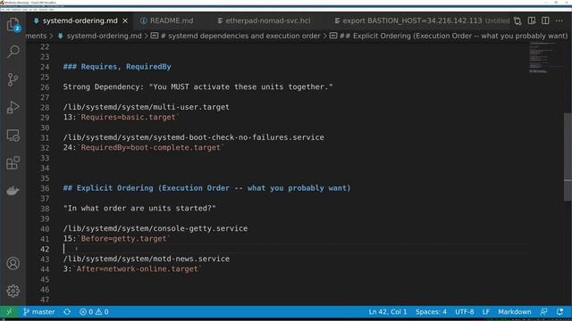Click the '/lib/systemd/system/console-getty.service' line

[155, 228]
